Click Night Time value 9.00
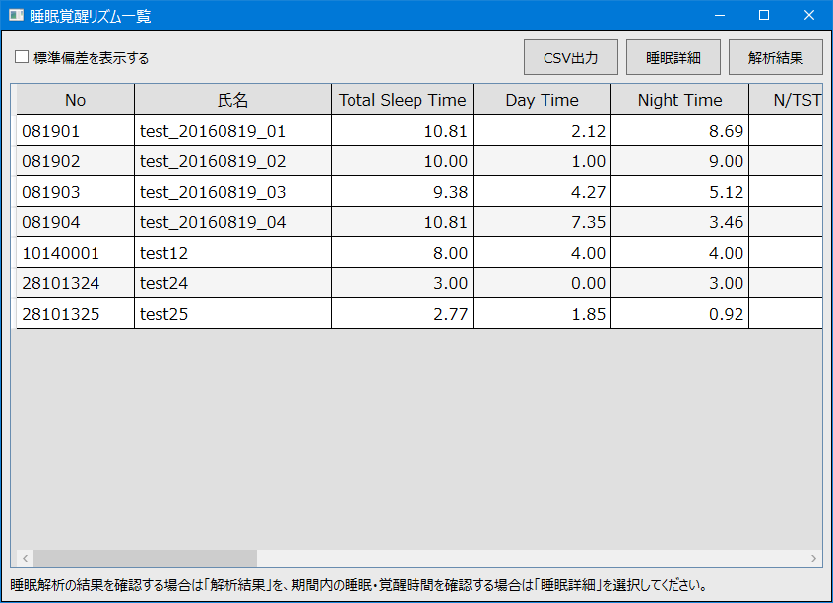 (x=680, y=161)
